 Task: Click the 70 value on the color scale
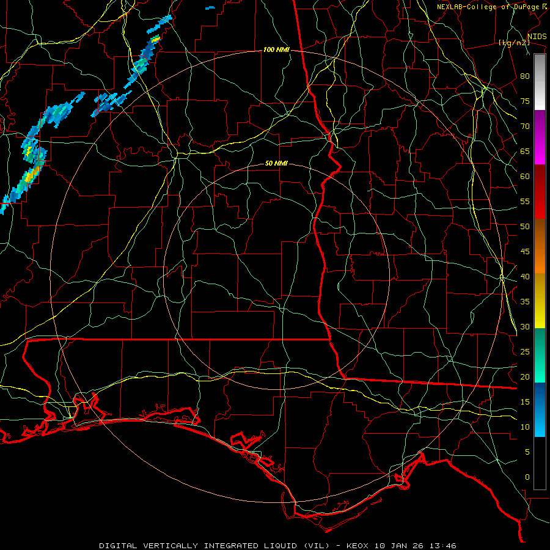(525, 127)
